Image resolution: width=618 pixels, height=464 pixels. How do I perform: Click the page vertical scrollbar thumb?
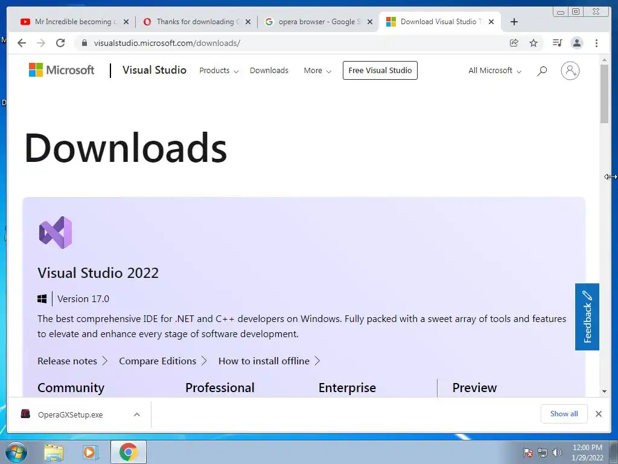[x=604, y=94]
